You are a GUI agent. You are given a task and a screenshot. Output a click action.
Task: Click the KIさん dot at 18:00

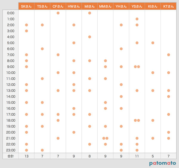pos(153,120)
